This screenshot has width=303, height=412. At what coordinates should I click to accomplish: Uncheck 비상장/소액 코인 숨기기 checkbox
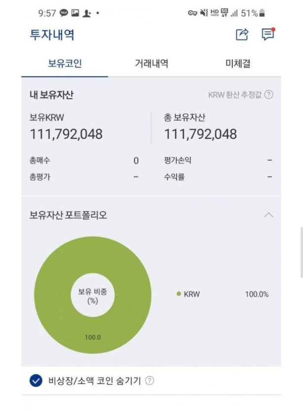[36, 381]
